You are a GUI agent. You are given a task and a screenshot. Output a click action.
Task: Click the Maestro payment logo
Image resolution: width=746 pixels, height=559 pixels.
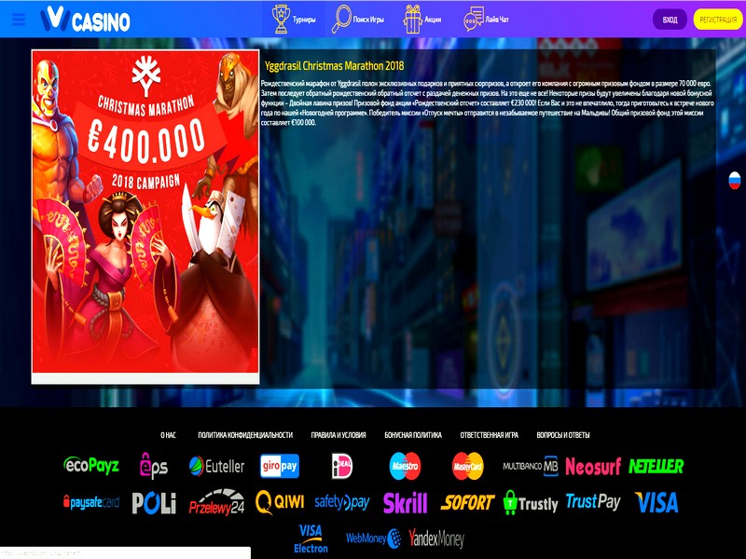405,466
